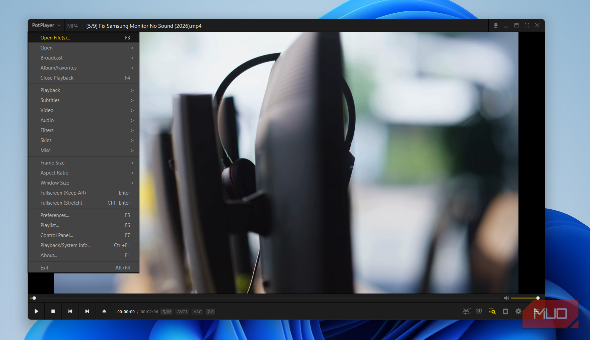Mute audio with the speaker icon

click(x=506, y=298)
